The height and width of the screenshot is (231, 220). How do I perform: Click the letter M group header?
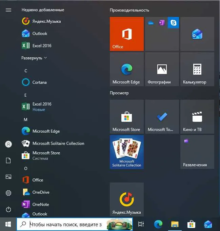25,119
